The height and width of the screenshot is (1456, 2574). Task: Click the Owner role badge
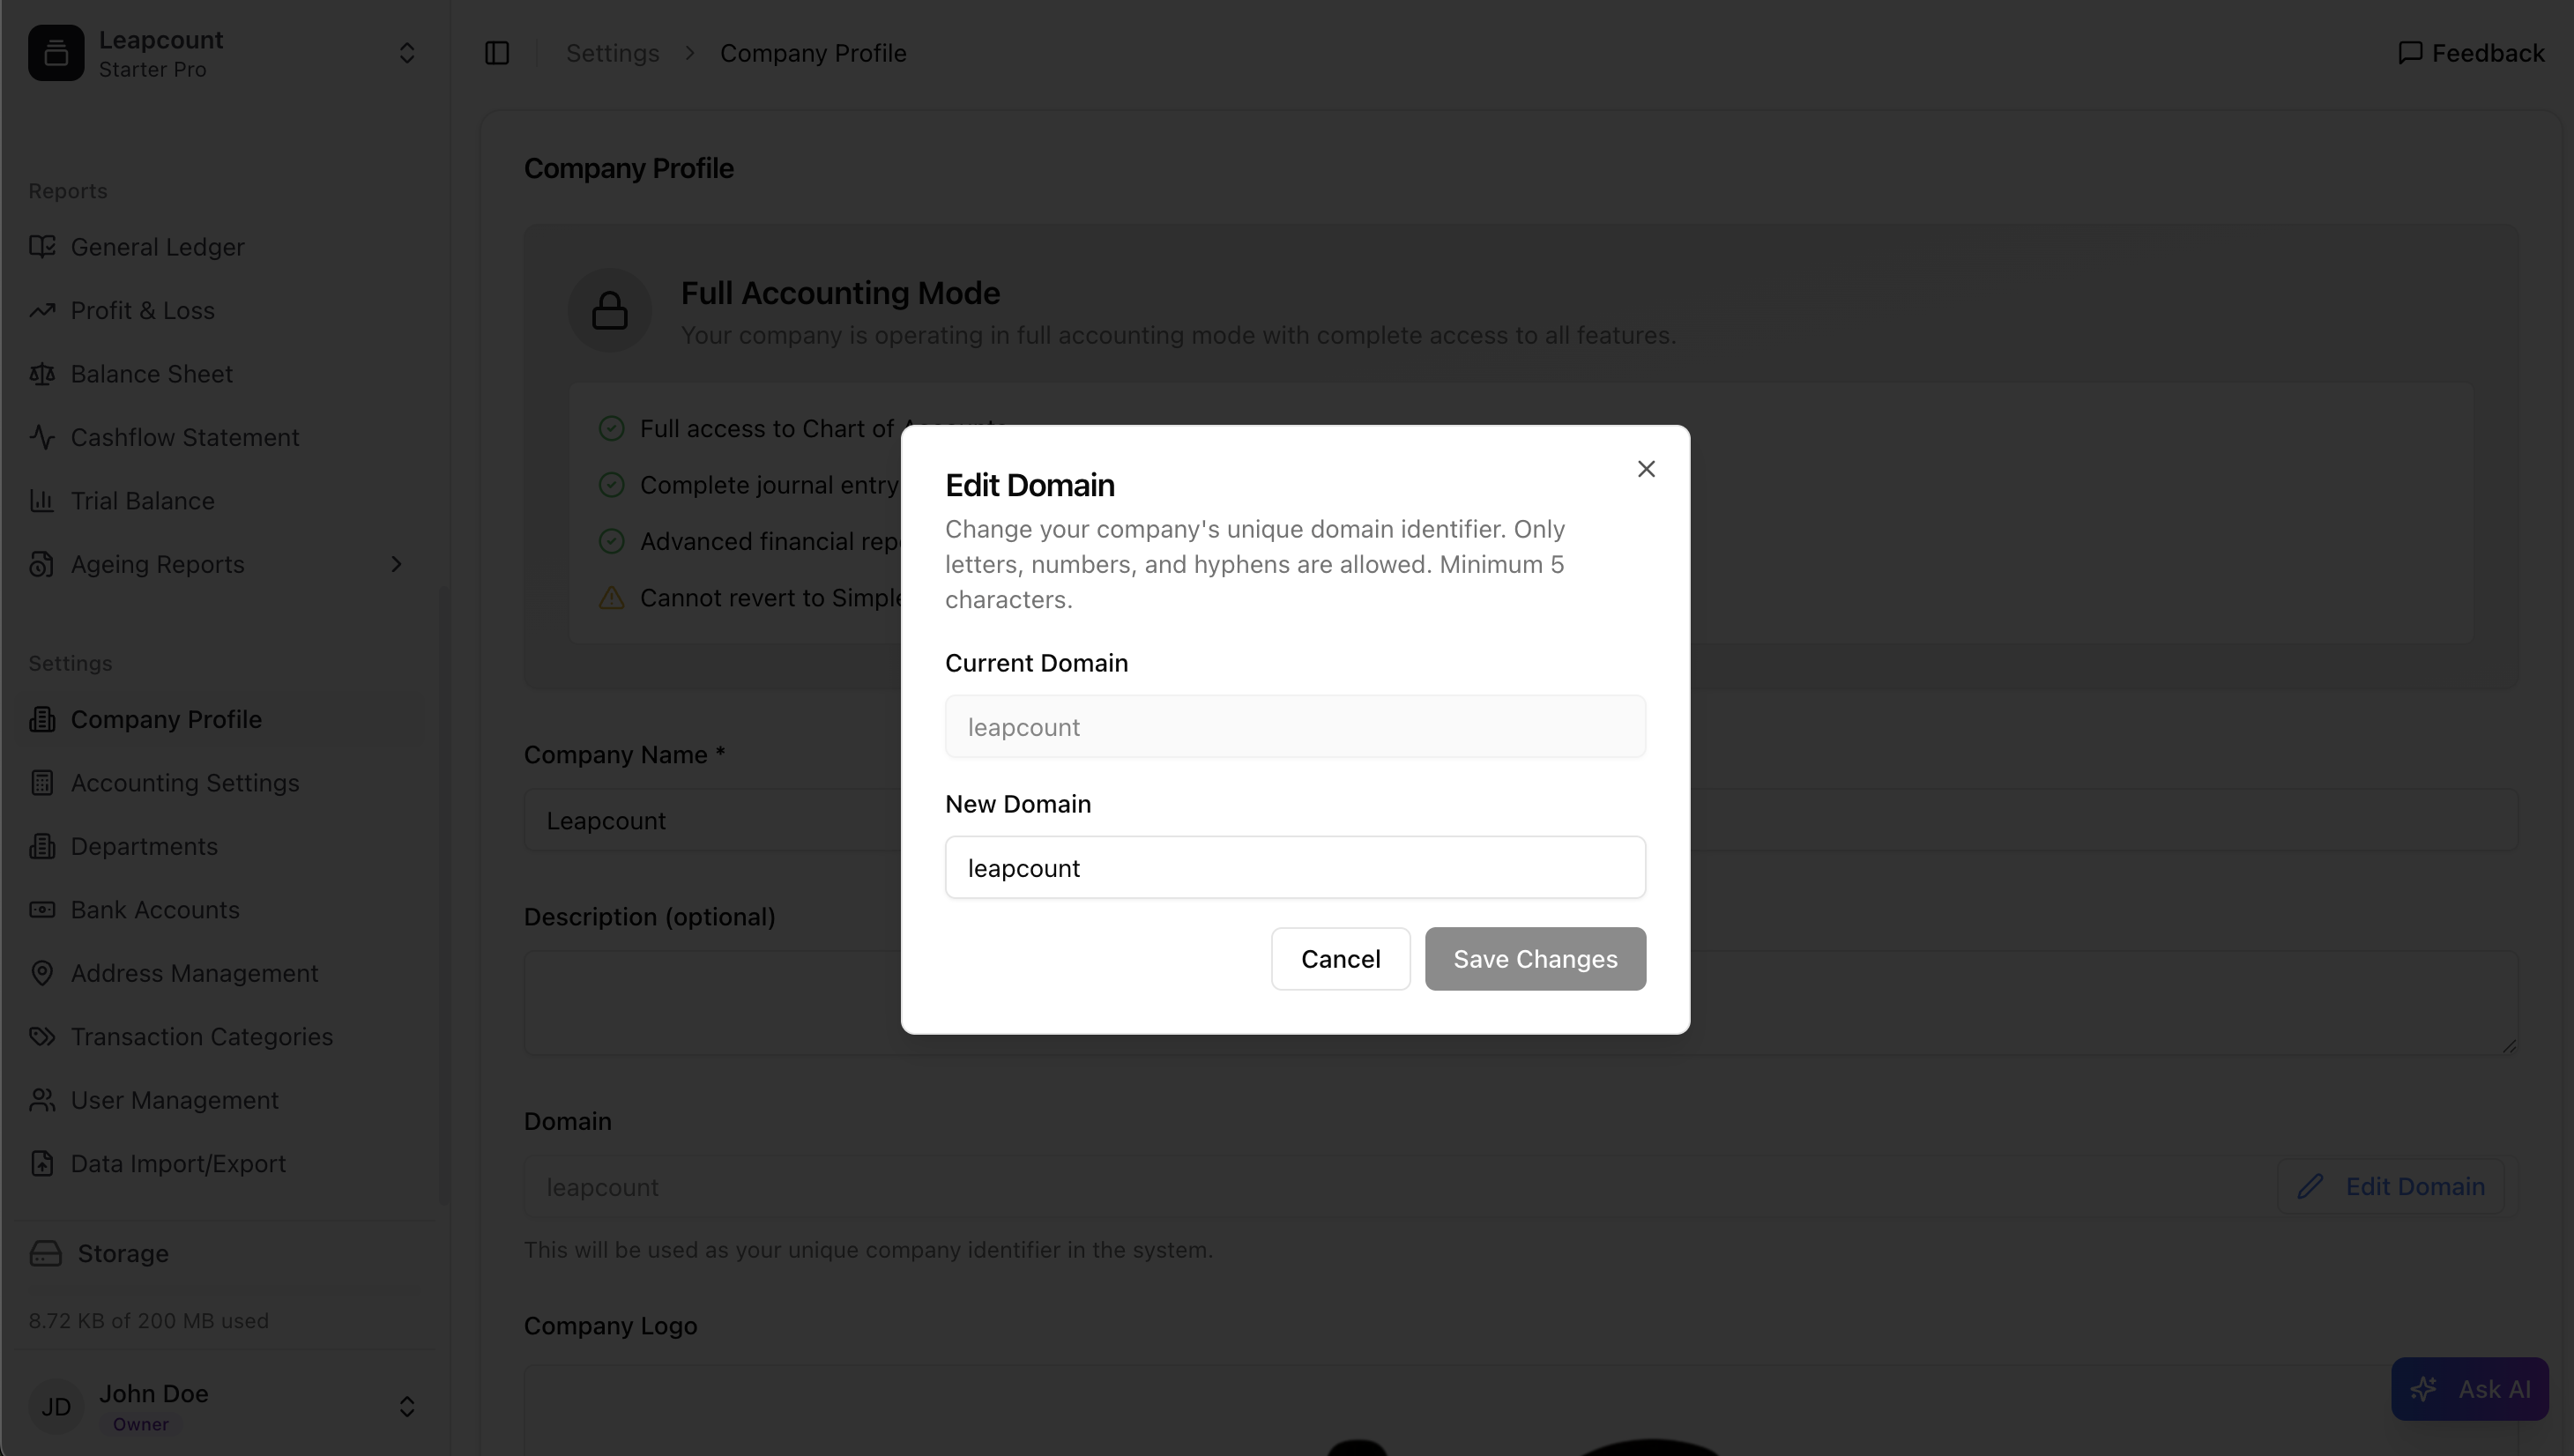click(x=140, y=1425)
